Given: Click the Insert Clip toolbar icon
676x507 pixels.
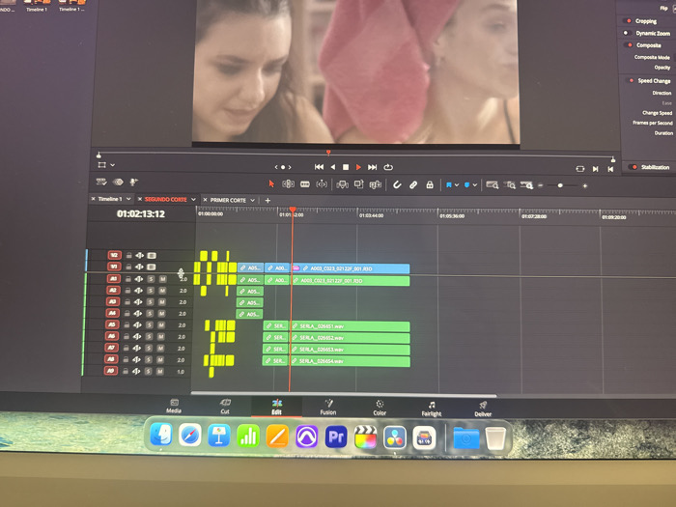Looking at the screenshot, I should point(342,185).
